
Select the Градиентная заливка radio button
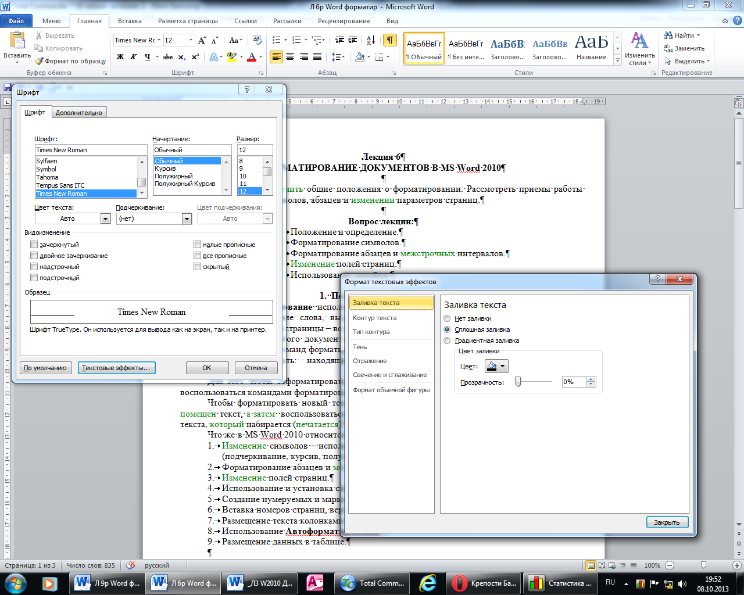pyautogui.click(x=447, y=340)
